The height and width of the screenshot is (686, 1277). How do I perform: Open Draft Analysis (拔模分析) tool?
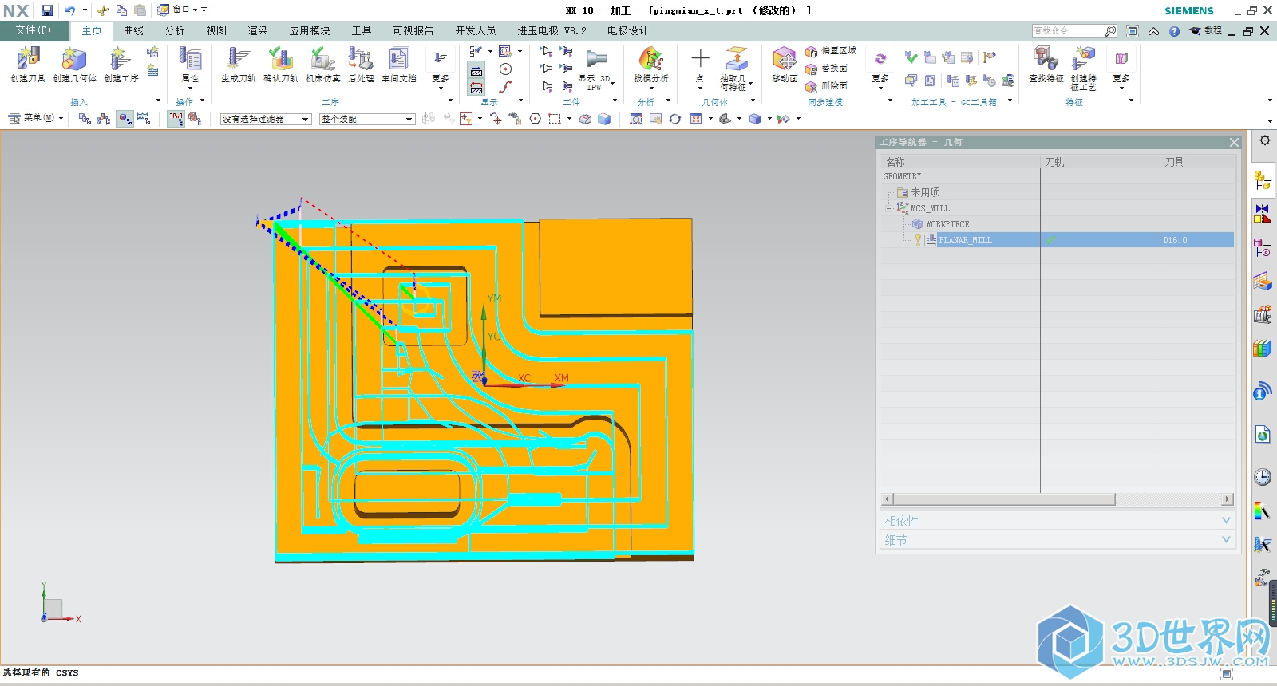click(651, 65)
